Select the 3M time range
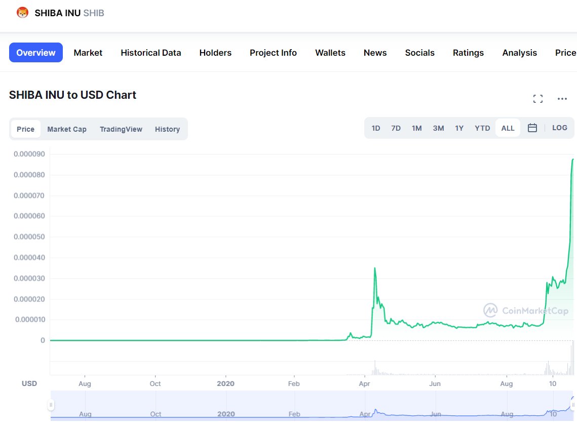This screenshot has width=577, height=425. (x=438, y=128)
